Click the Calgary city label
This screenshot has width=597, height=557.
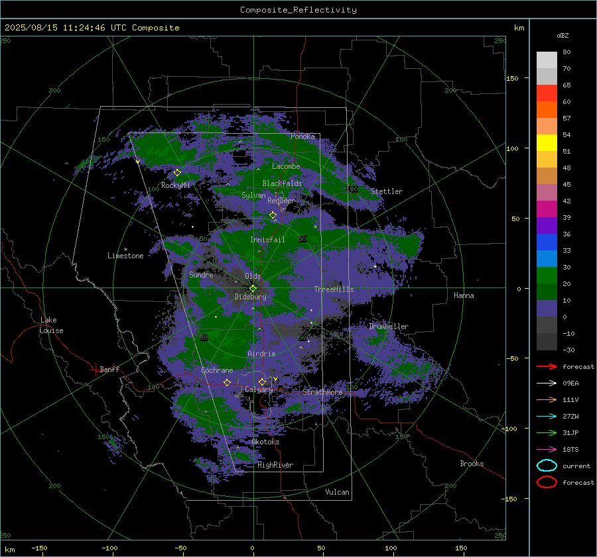tap(259, 389)
